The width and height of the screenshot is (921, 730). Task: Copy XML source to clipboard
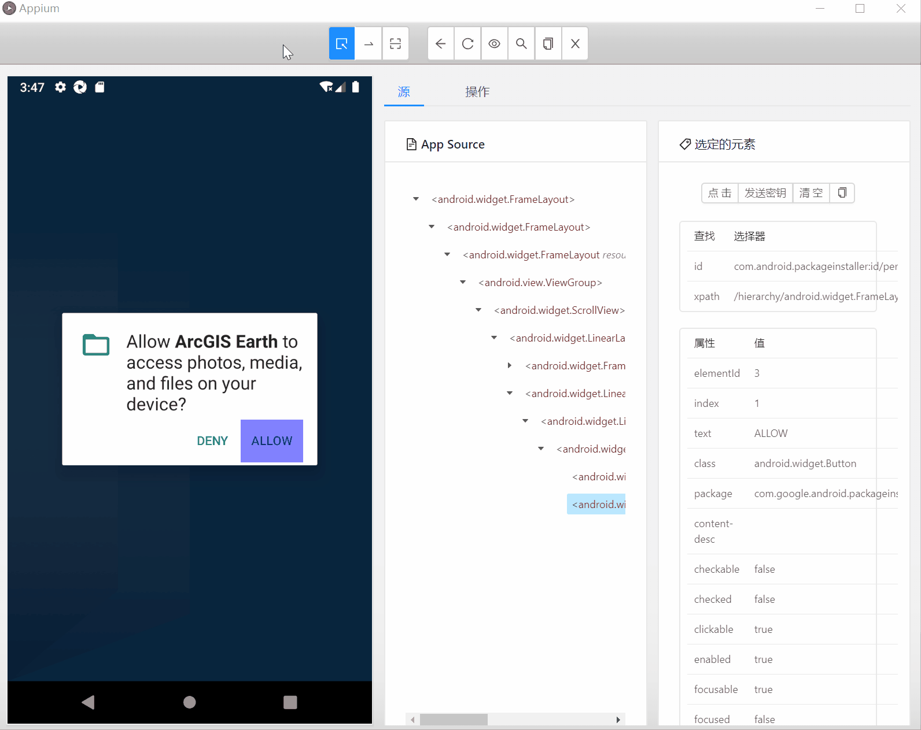coord(548,43)
